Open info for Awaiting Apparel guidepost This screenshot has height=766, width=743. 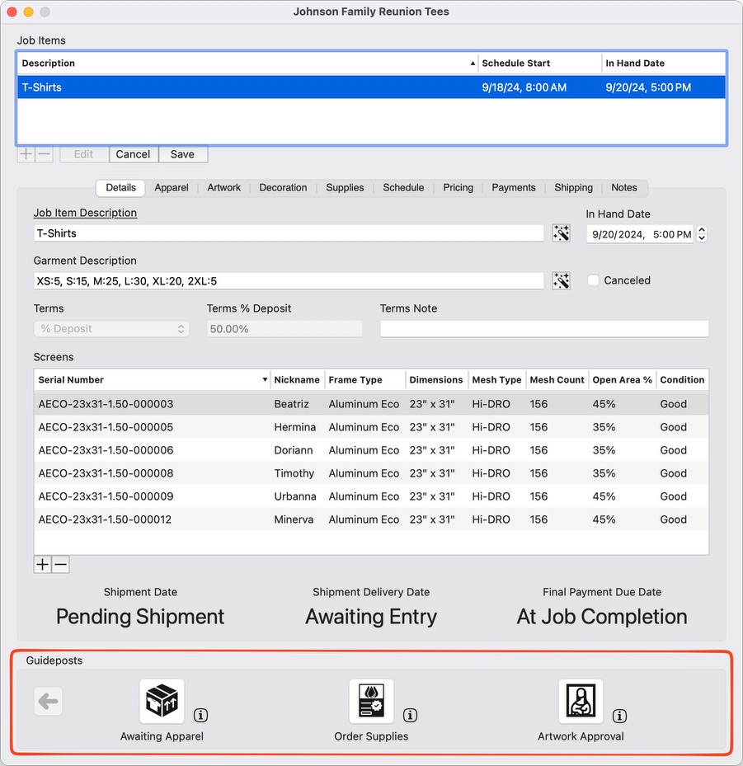pyautogui.click(x=200, y=716)
